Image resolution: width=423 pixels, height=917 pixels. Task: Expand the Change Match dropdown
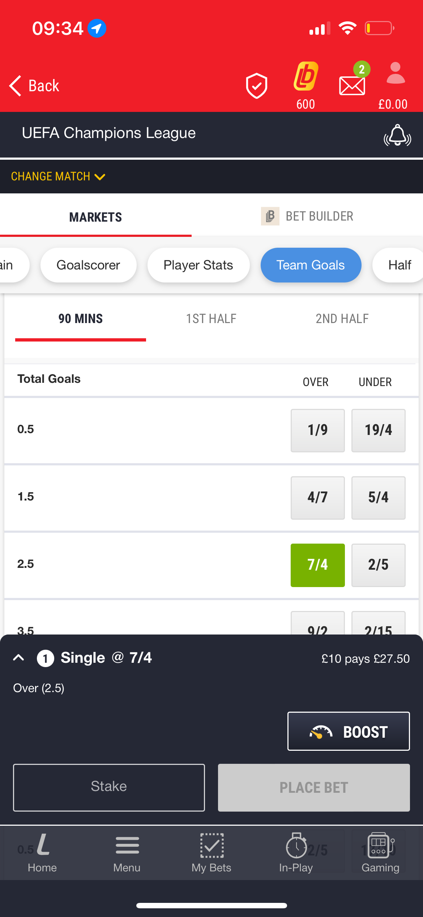(x=58, y=176)
